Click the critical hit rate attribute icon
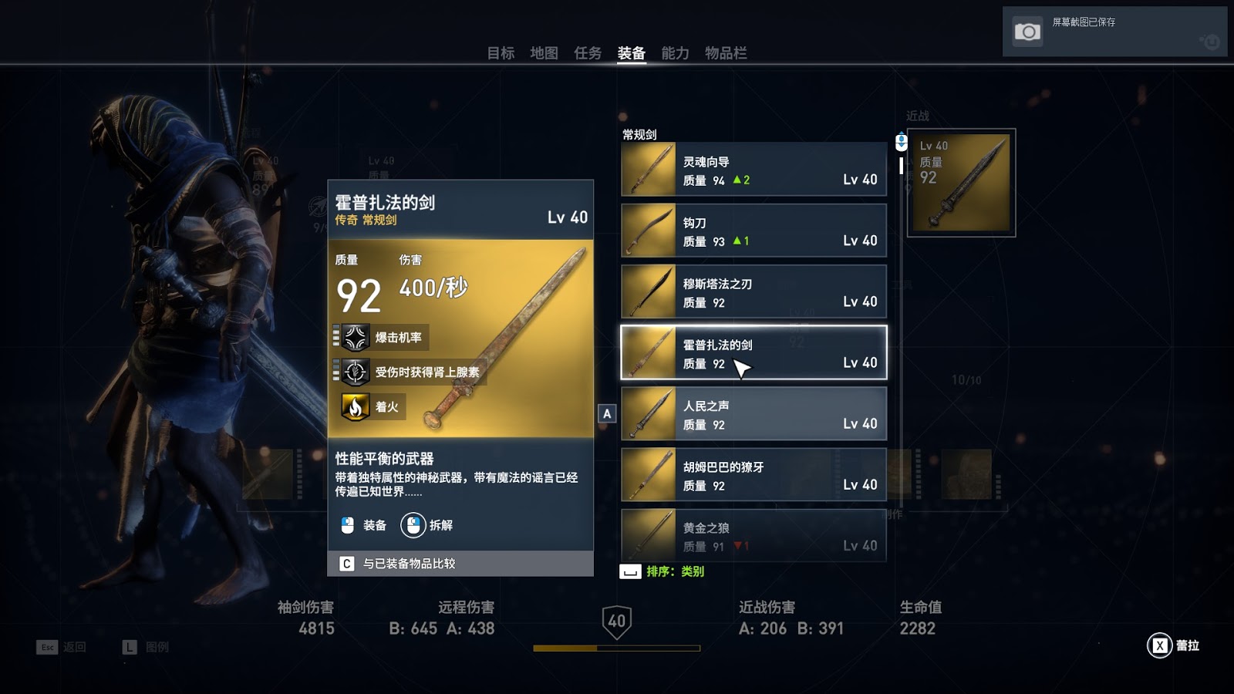Image resolution: width=1234 pixels, height=694 pixels. coord(355,338)
